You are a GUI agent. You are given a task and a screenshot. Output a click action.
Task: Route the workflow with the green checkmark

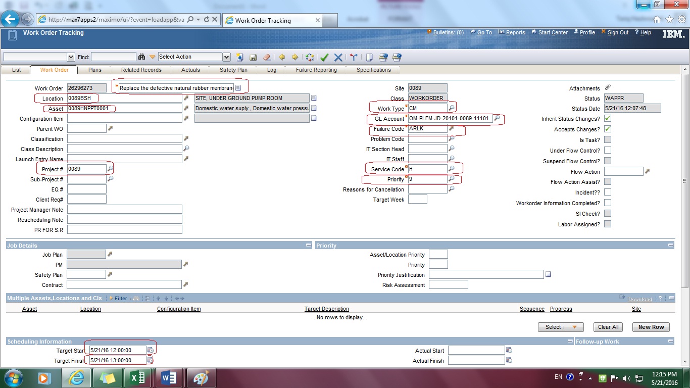coord(324,57)
